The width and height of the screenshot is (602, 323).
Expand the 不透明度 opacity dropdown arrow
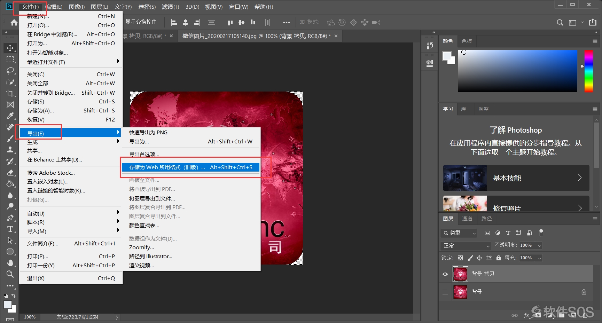tap(539, 245)
